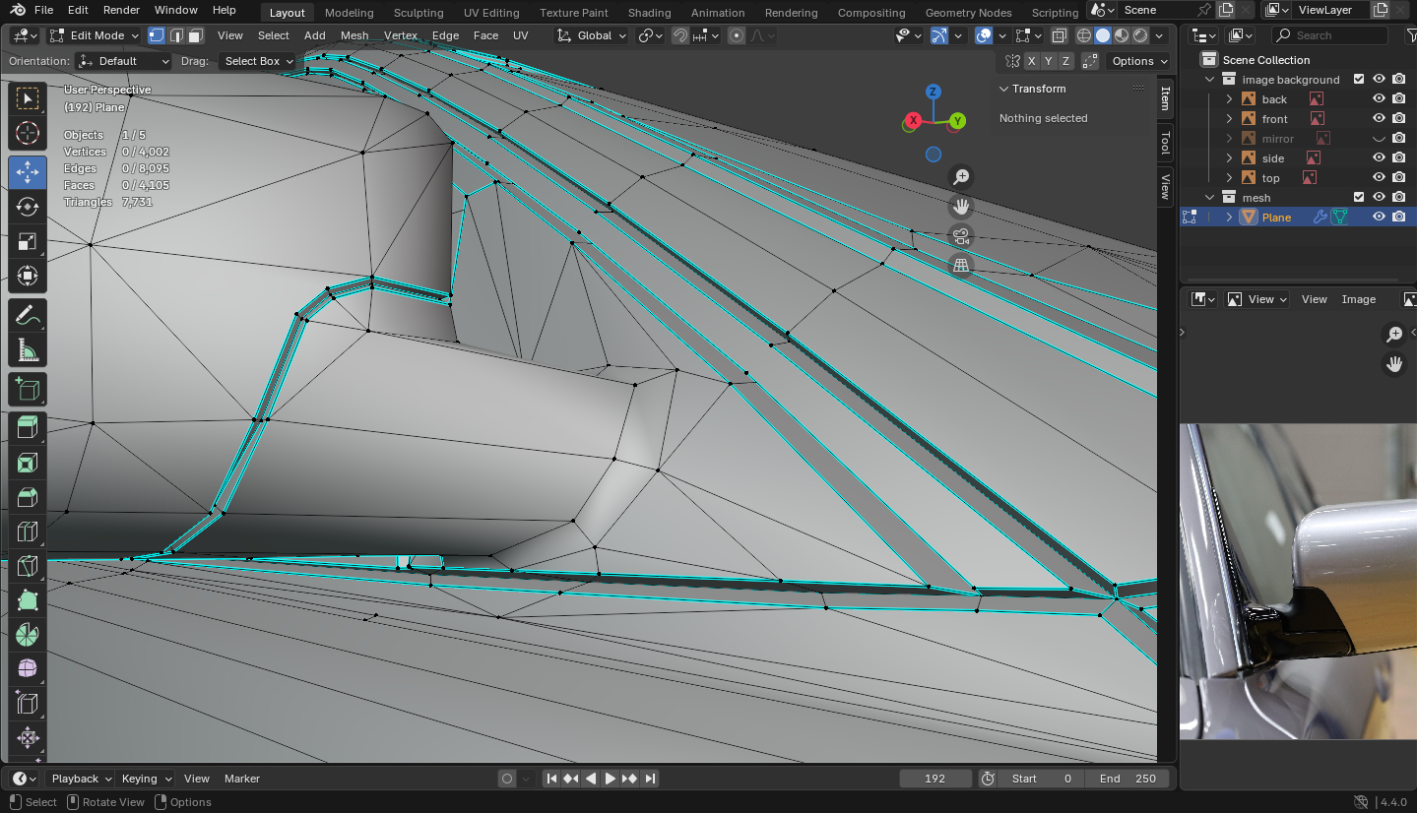Toggle X axis mesh mirror
Viewport: 1417px width, 813px height.
(1031, 61)
